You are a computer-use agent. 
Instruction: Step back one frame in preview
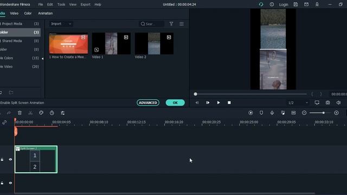click(x=197, y=102)
